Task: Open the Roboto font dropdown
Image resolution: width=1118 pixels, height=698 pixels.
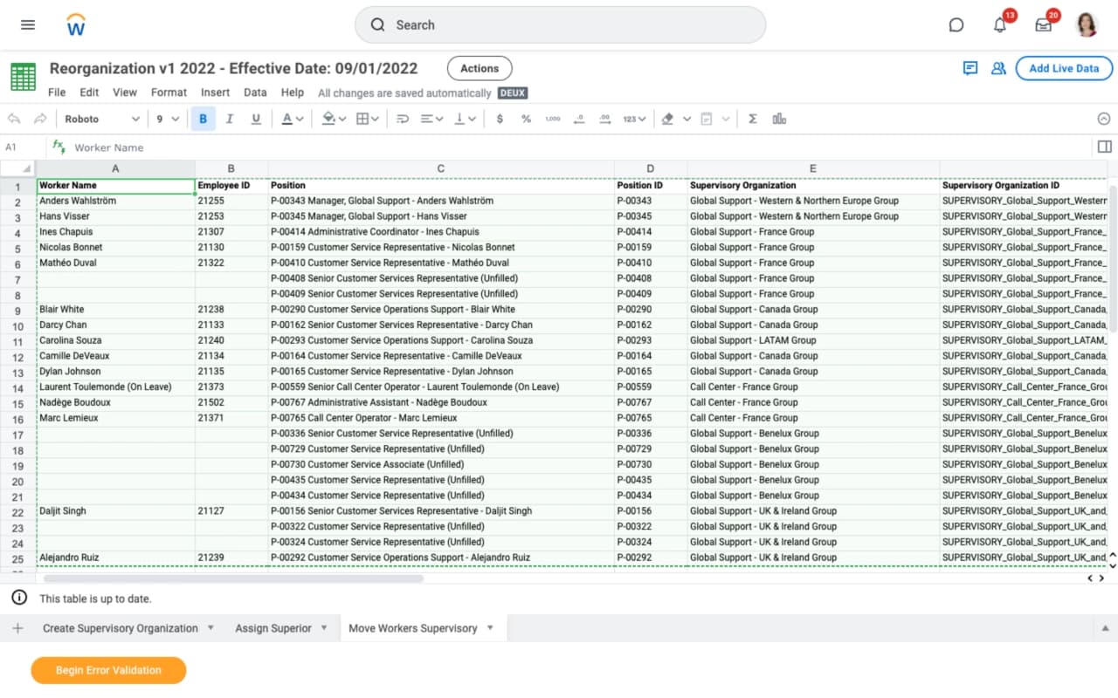Action: point(101,119)
